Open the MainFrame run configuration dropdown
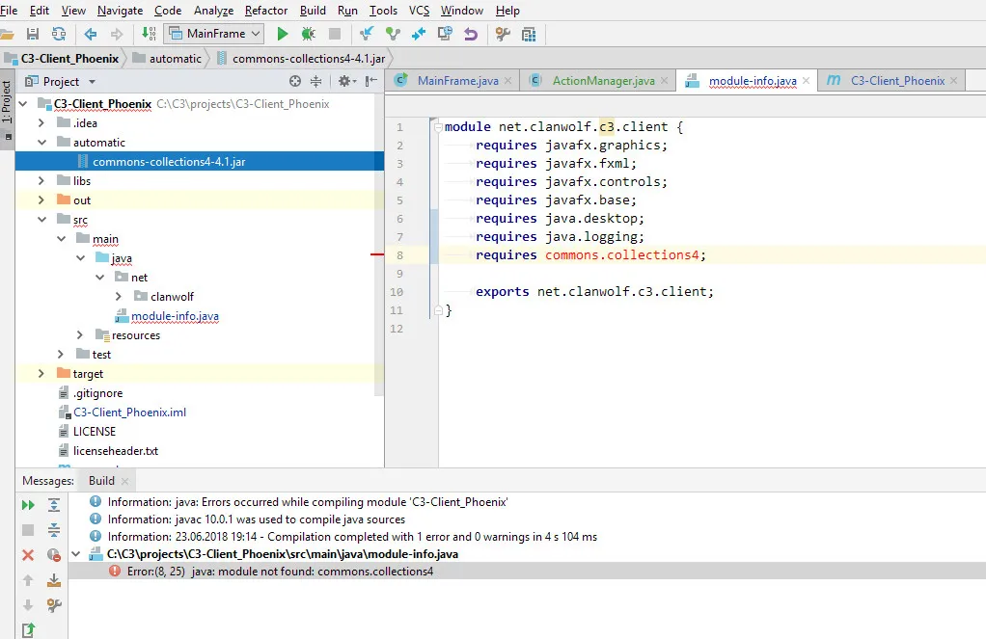The image size is (986, 639). [x=214, y=34]
